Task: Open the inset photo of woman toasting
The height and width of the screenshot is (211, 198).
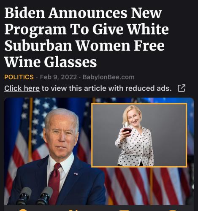Action: click(139, 135)
